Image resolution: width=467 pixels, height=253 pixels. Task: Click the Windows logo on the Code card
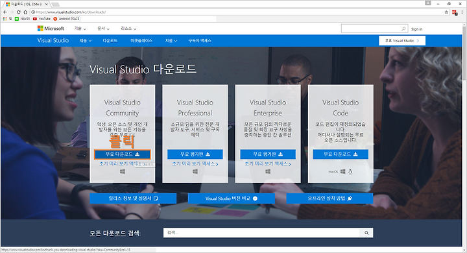[343, 171]
